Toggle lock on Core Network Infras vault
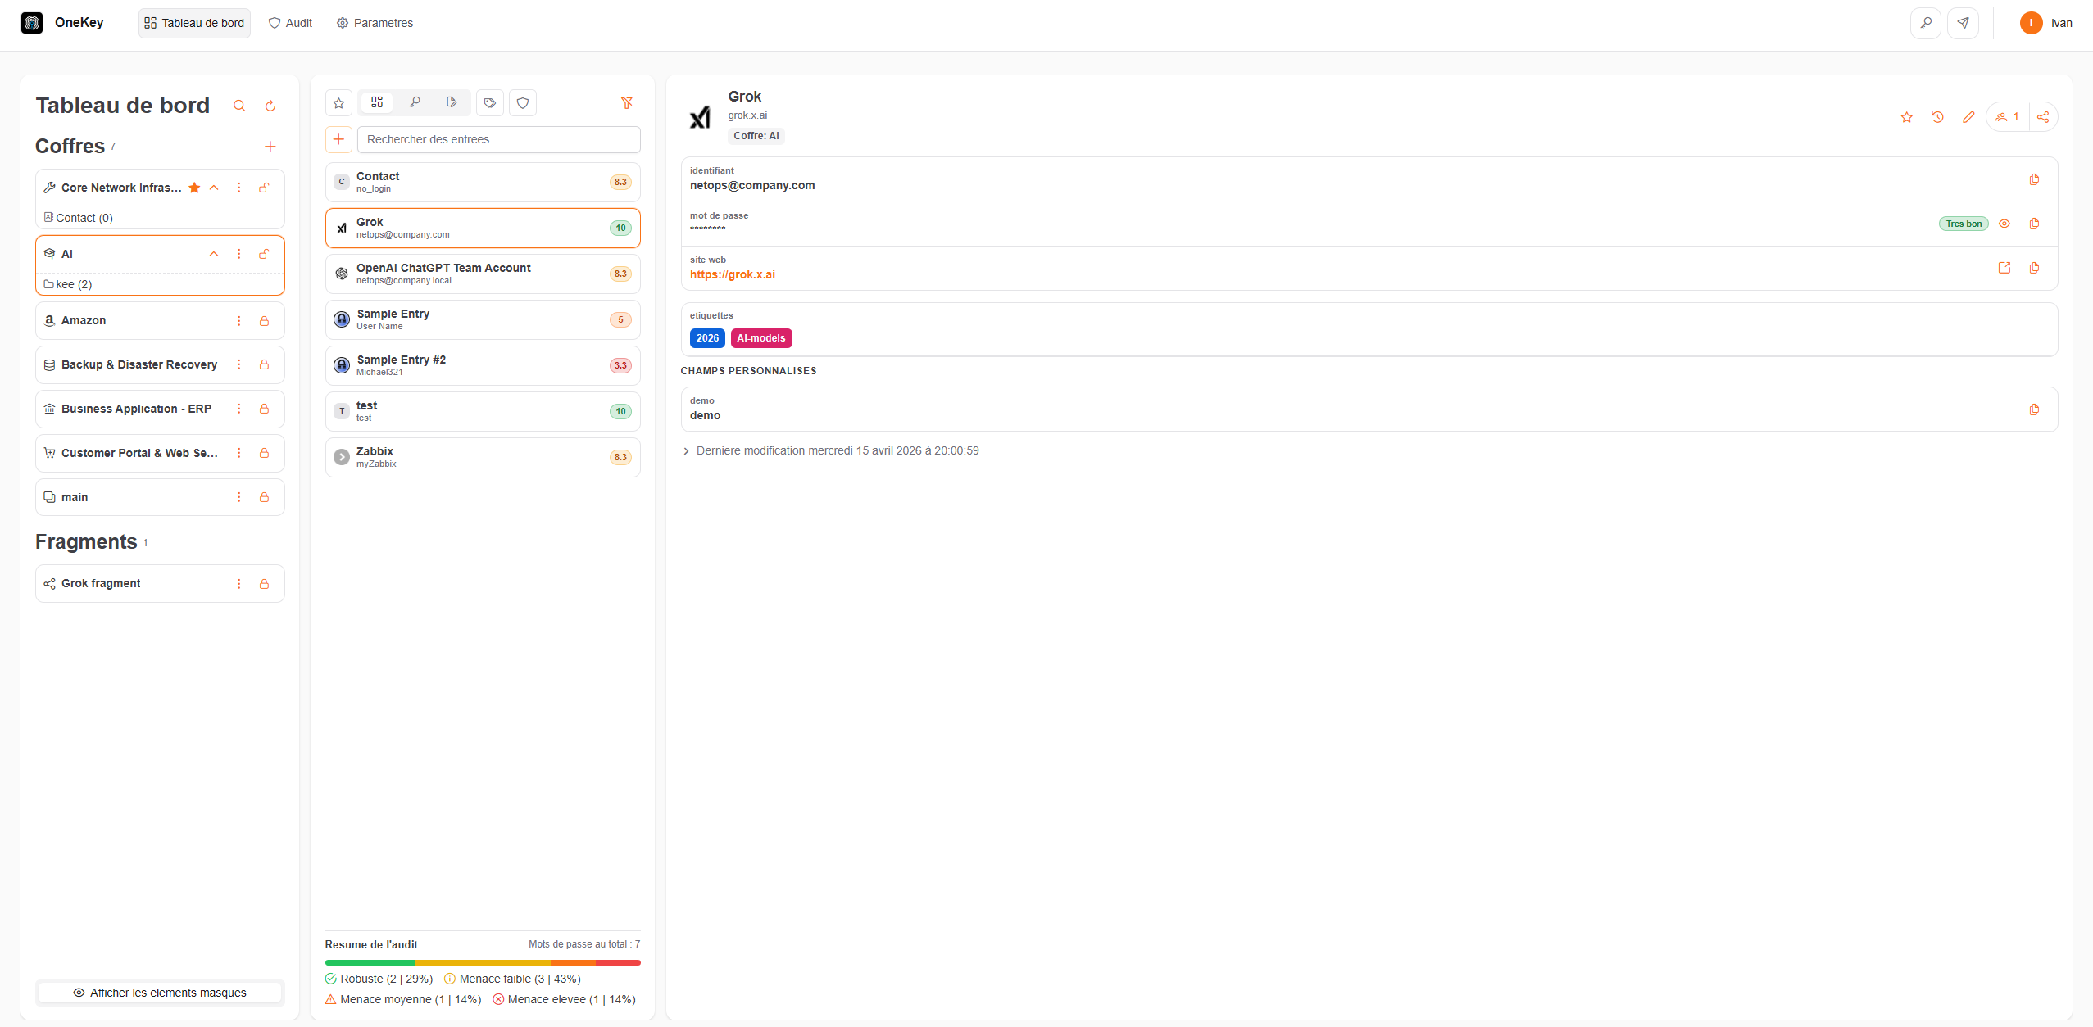Viewport: 2093px width, 1027px height. pos(264,188)
